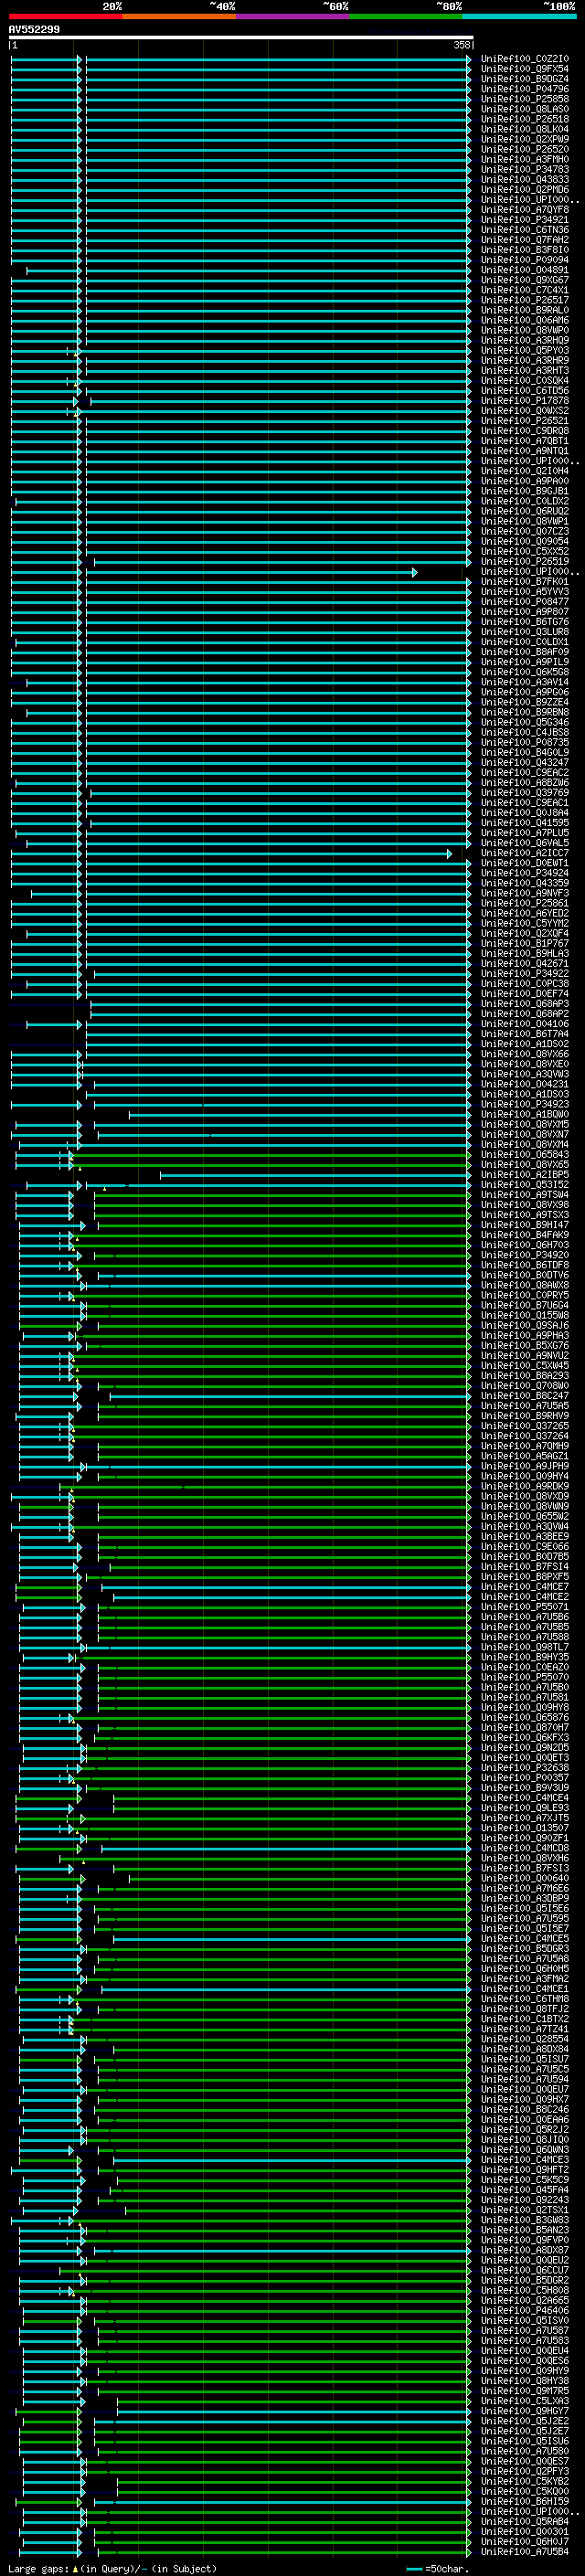
Task: Select hit UniRef100_B9RAL0
Action: [x=525, y=310]
